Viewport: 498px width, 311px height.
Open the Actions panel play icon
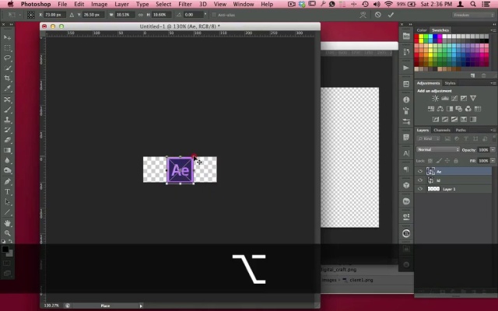coord(406,68)
